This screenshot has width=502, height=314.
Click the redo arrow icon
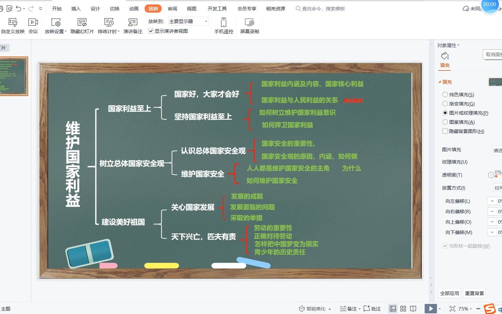pyautogui.click(x=31, y=9)
